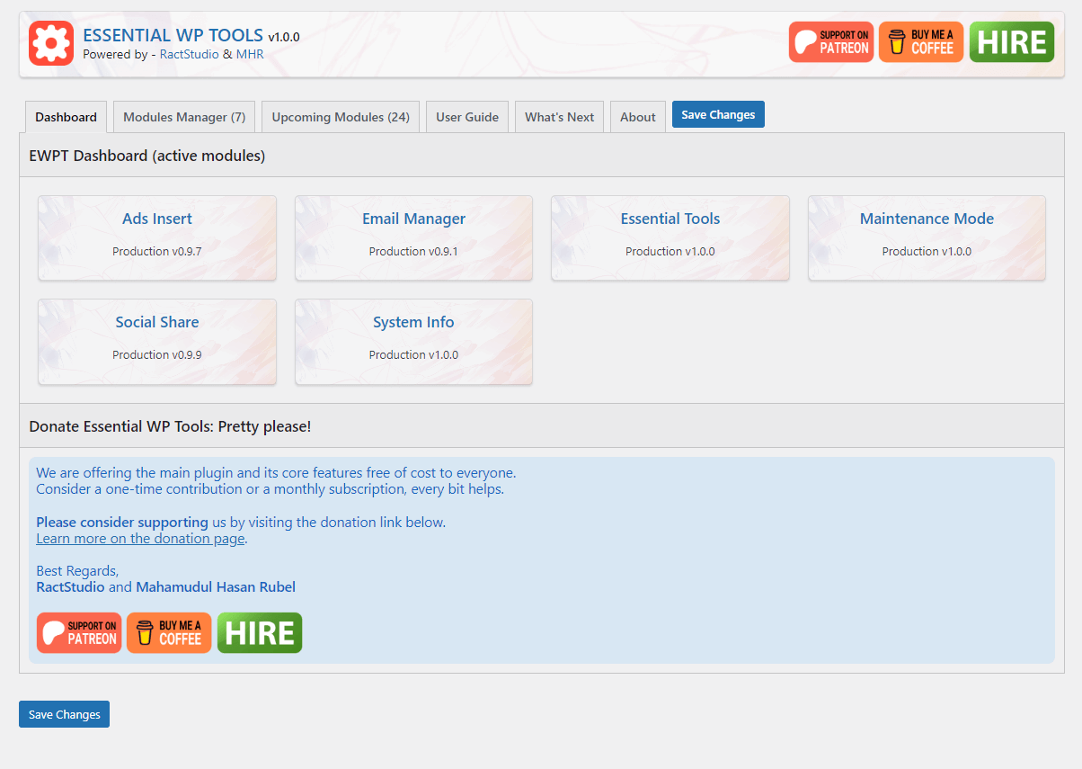Click Production v0.9.7 under Ads Insert

pyautogui.click(x=157, y=252)
